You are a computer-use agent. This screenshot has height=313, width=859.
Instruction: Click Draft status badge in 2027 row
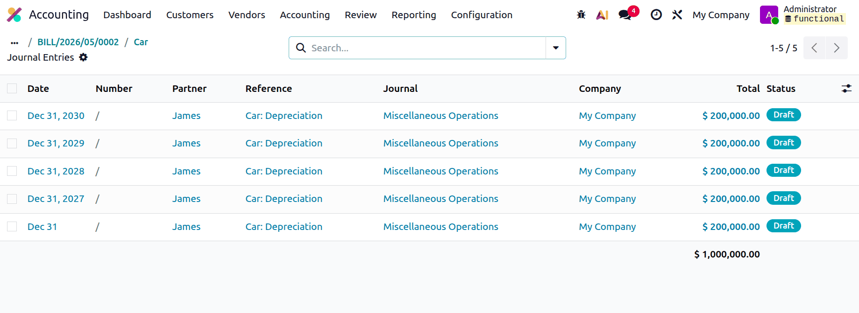click(x=783, y=198)
